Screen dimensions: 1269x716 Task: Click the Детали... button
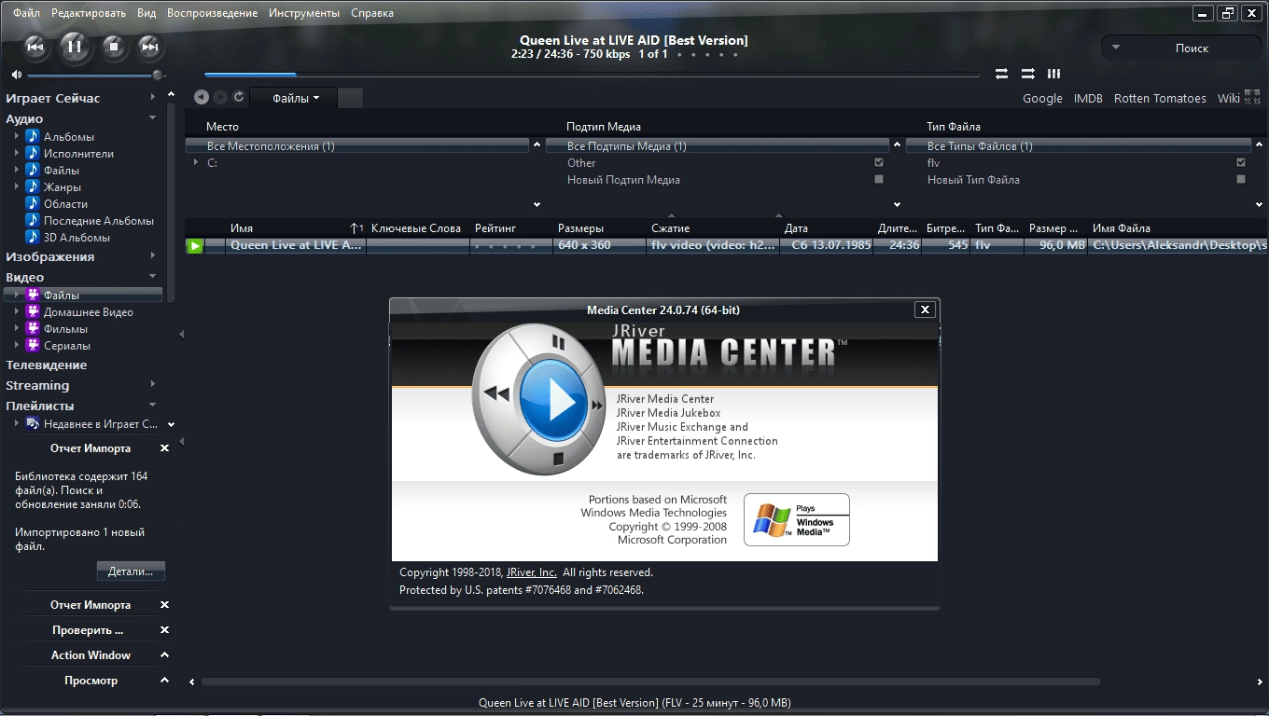[132, 571]
